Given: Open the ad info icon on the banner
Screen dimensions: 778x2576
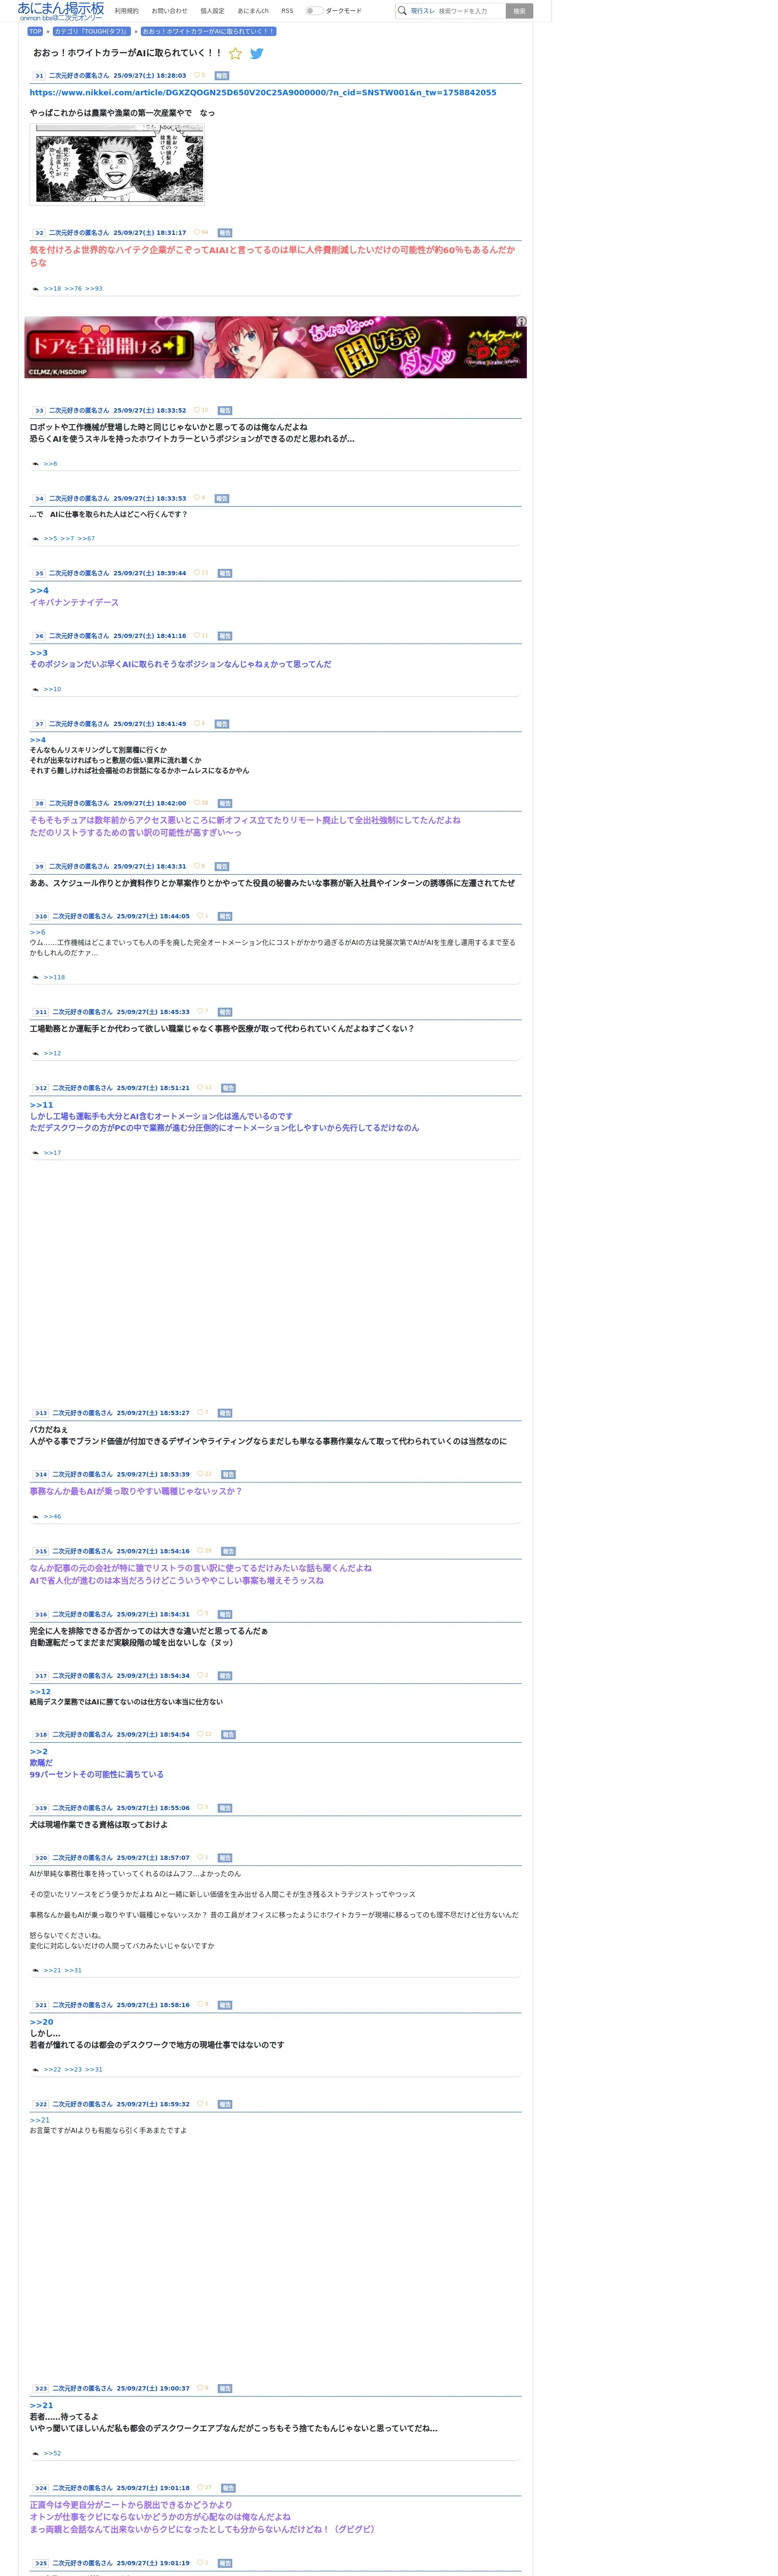Looking at the screenshot, I should click(521, 322).
